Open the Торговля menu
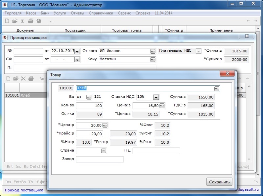263x196 pixels. tap(13, 13)
